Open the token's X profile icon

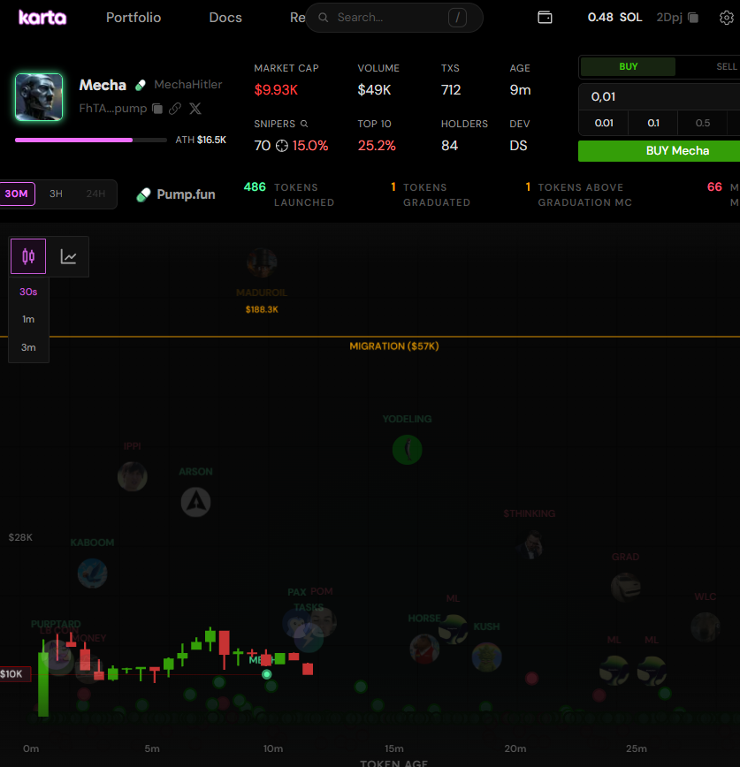[195, 109]
